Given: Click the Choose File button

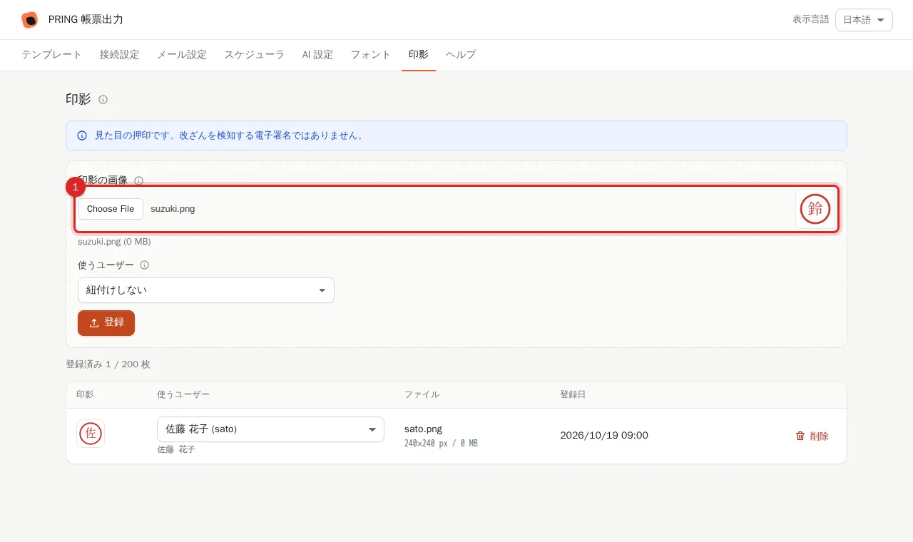Looking at the screenshot, I should point(111,209).
